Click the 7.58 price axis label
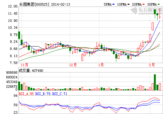 pos(13,63)
